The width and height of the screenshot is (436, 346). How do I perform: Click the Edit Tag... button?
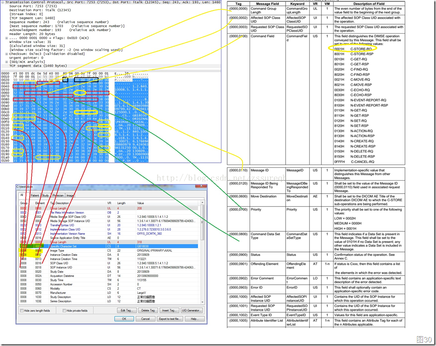coord(127,310)
